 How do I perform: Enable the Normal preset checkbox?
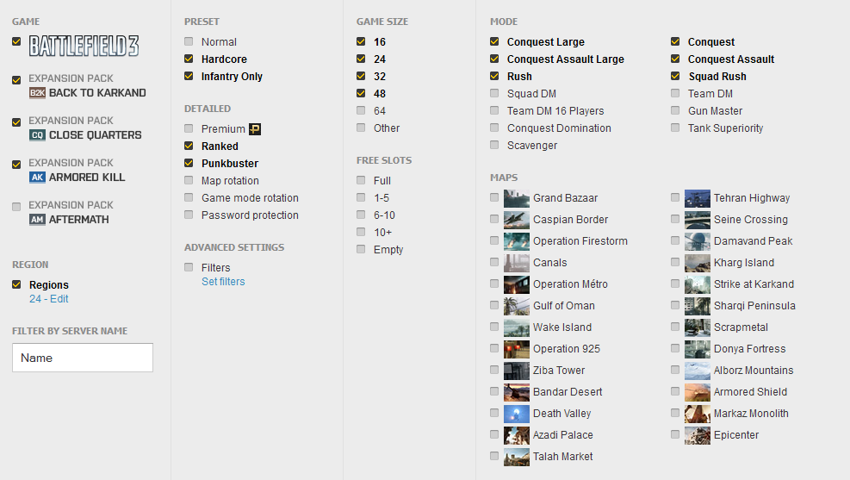pyautogui.click(x=189, y=41)
